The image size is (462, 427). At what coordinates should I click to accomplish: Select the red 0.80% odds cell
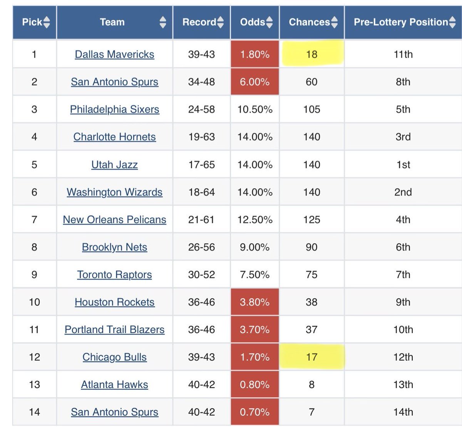pos(255,384)
